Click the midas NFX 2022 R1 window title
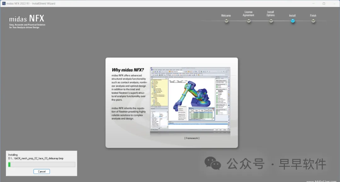Screen dimensions: 340x182 pyautogui.click(x=31, y=3)
